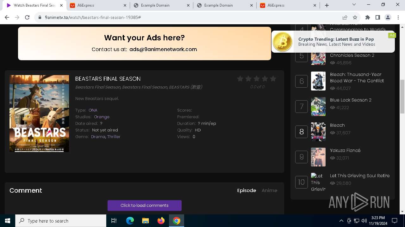
Task: Click the Blue Lock Season 2 thumbnail
Action: (318, 106)
